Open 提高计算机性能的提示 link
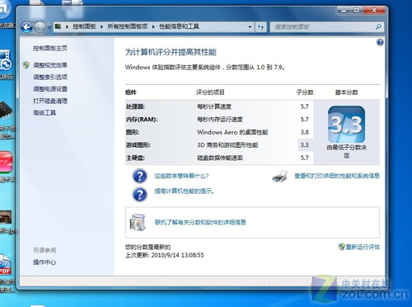Image resolution: width=412 pixels, height=307 pixels. pos(184,191)
